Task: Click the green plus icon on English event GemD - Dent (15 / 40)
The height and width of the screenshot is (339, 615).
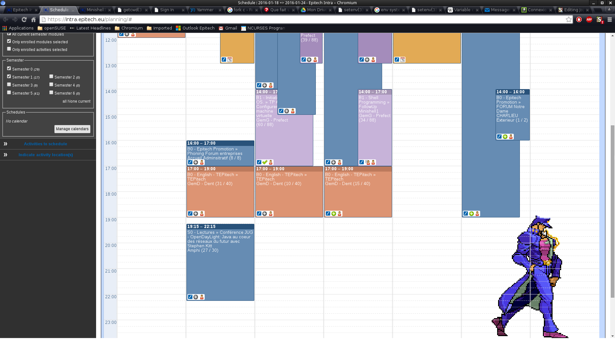Action: pyautogui.click(x=334, y=214)
